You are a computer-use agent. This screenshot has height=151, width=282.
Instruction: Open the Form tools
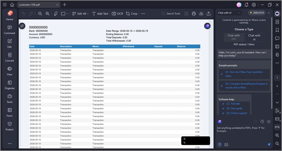point(10,112)
